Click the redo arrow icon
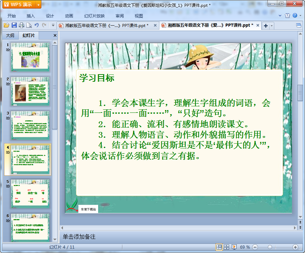The image size is (305, 253). pos(44,25)
